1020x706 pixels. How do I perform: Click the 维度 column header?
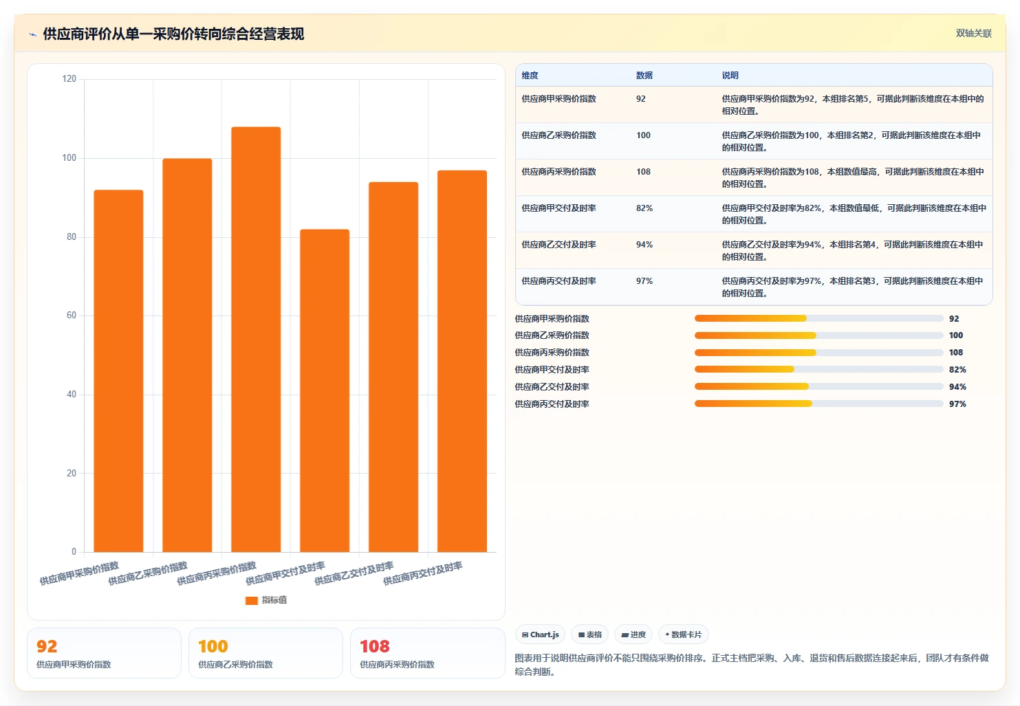point(530,76)
